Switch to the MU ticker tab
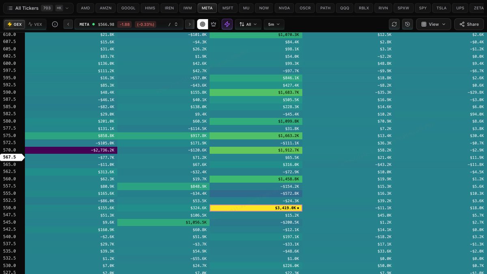The height and width of the screenshot is (274, 487). coord(246,8)
